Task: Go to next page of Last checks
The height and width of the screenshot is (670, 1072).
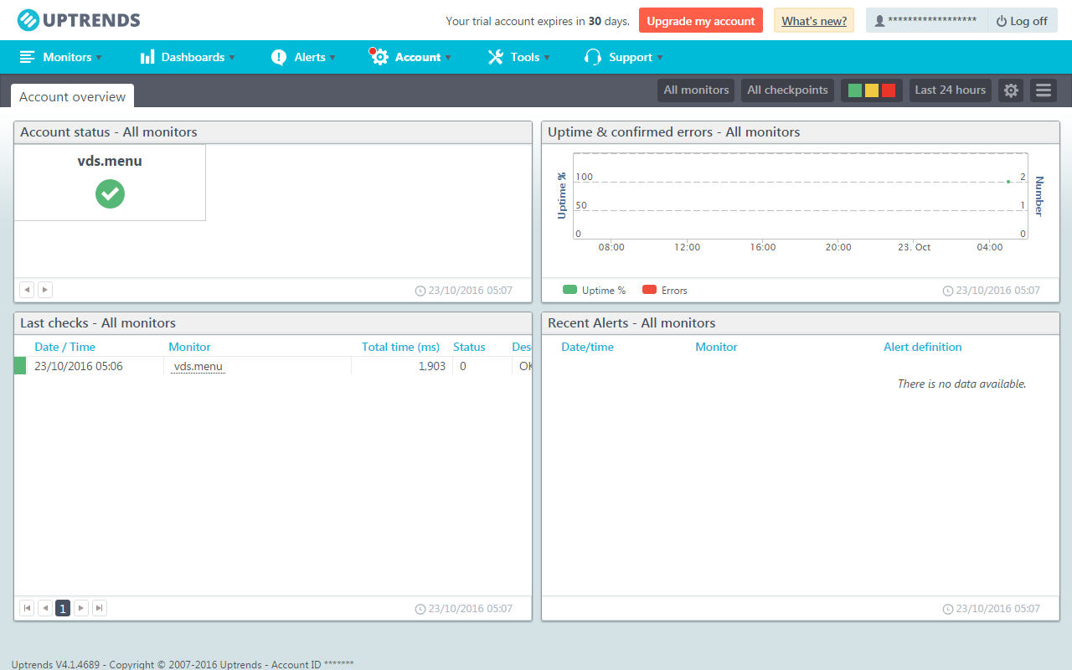Action: [x=81, y=608]
